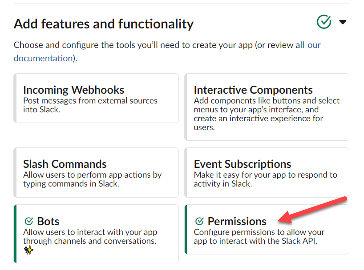This screenshot has width=364, height=270.
Task: Select the Interactive Components feature card
Action: [x=267, y=107]
